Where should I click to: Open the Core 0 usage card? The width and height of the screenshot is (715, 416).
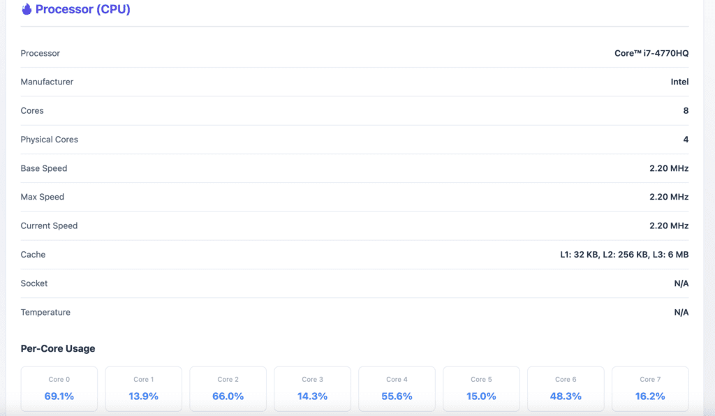59,389
